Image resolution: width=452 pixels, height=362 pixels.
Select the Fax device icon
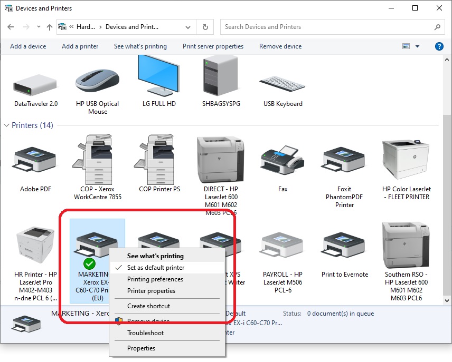[282, 160]
